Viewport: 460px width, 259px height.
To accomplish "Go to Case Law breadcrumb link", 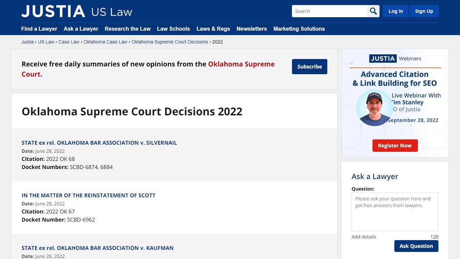I will point(69,42).
